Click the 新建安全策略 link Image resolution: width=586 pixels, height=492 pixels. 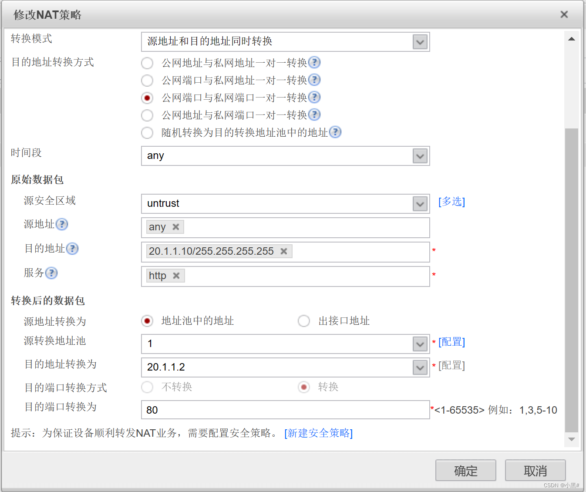[x=318, y=433]
